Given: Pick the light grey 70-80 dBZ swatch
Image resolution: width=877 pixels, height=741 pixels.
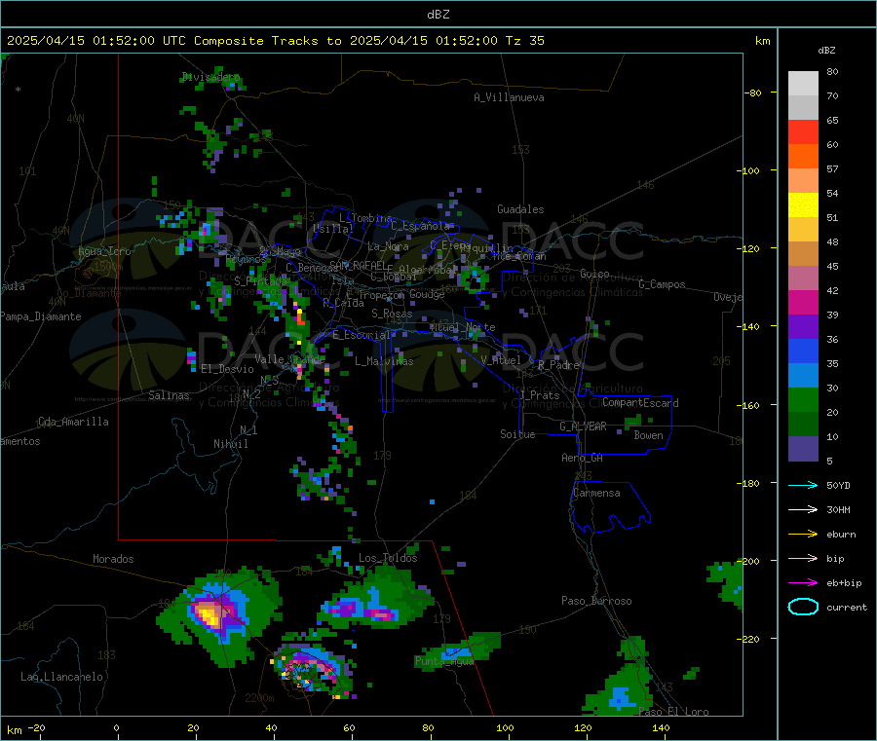Looking at the screenshot, I should pyautogui.click(x=803, y=84).
